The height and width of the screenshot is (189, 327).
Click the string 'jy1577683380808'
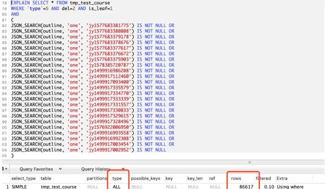point(109,31)
